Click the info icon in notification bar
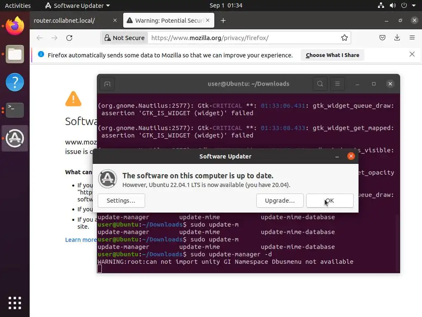 pos(41,54)
